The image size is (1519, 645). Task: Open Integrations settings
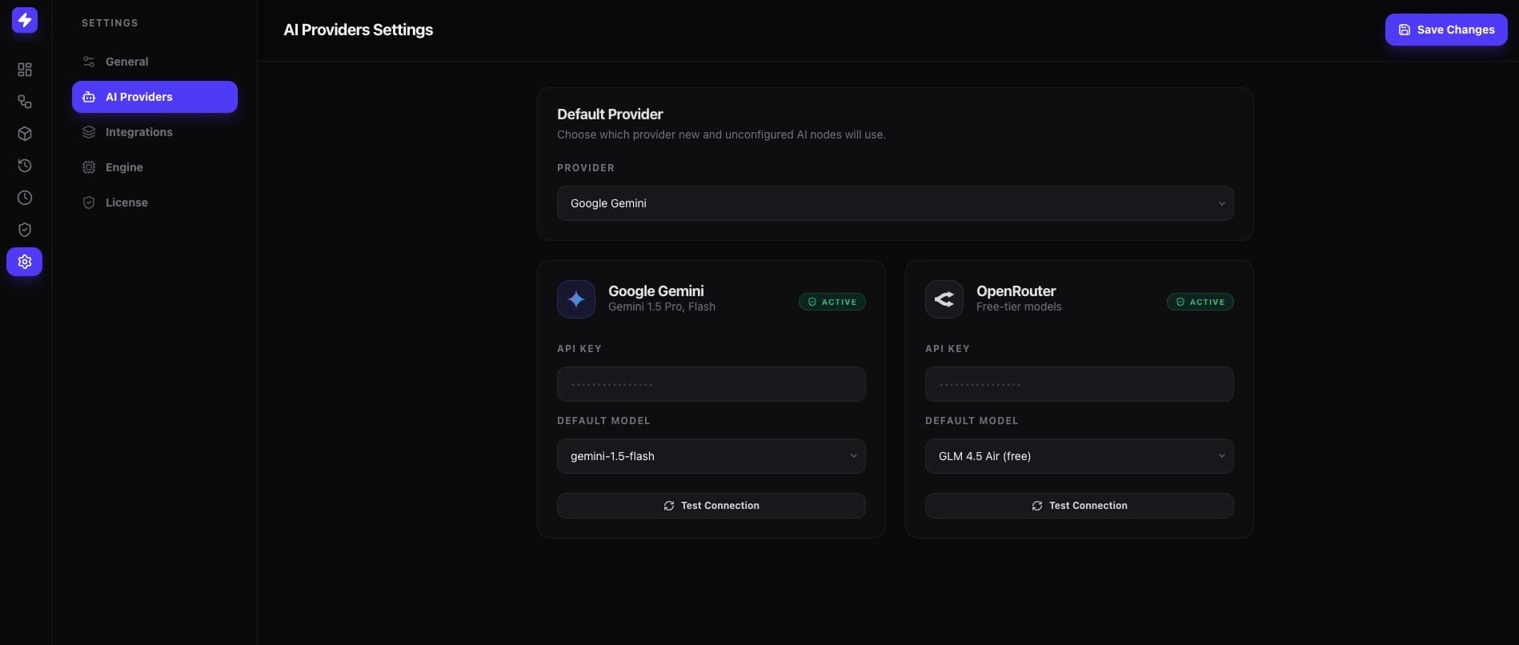[x=154, y=132]
